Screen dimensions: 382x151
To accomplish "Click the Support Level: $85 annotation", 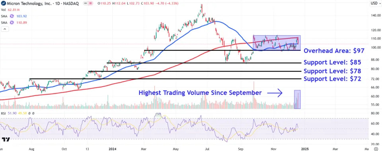I will [x=332, y=63].
